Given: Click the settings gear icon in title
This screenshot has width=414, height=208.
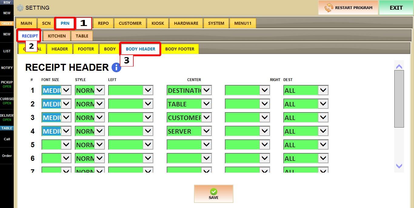Looking at the screenshot, I should [x=20, y=8].
